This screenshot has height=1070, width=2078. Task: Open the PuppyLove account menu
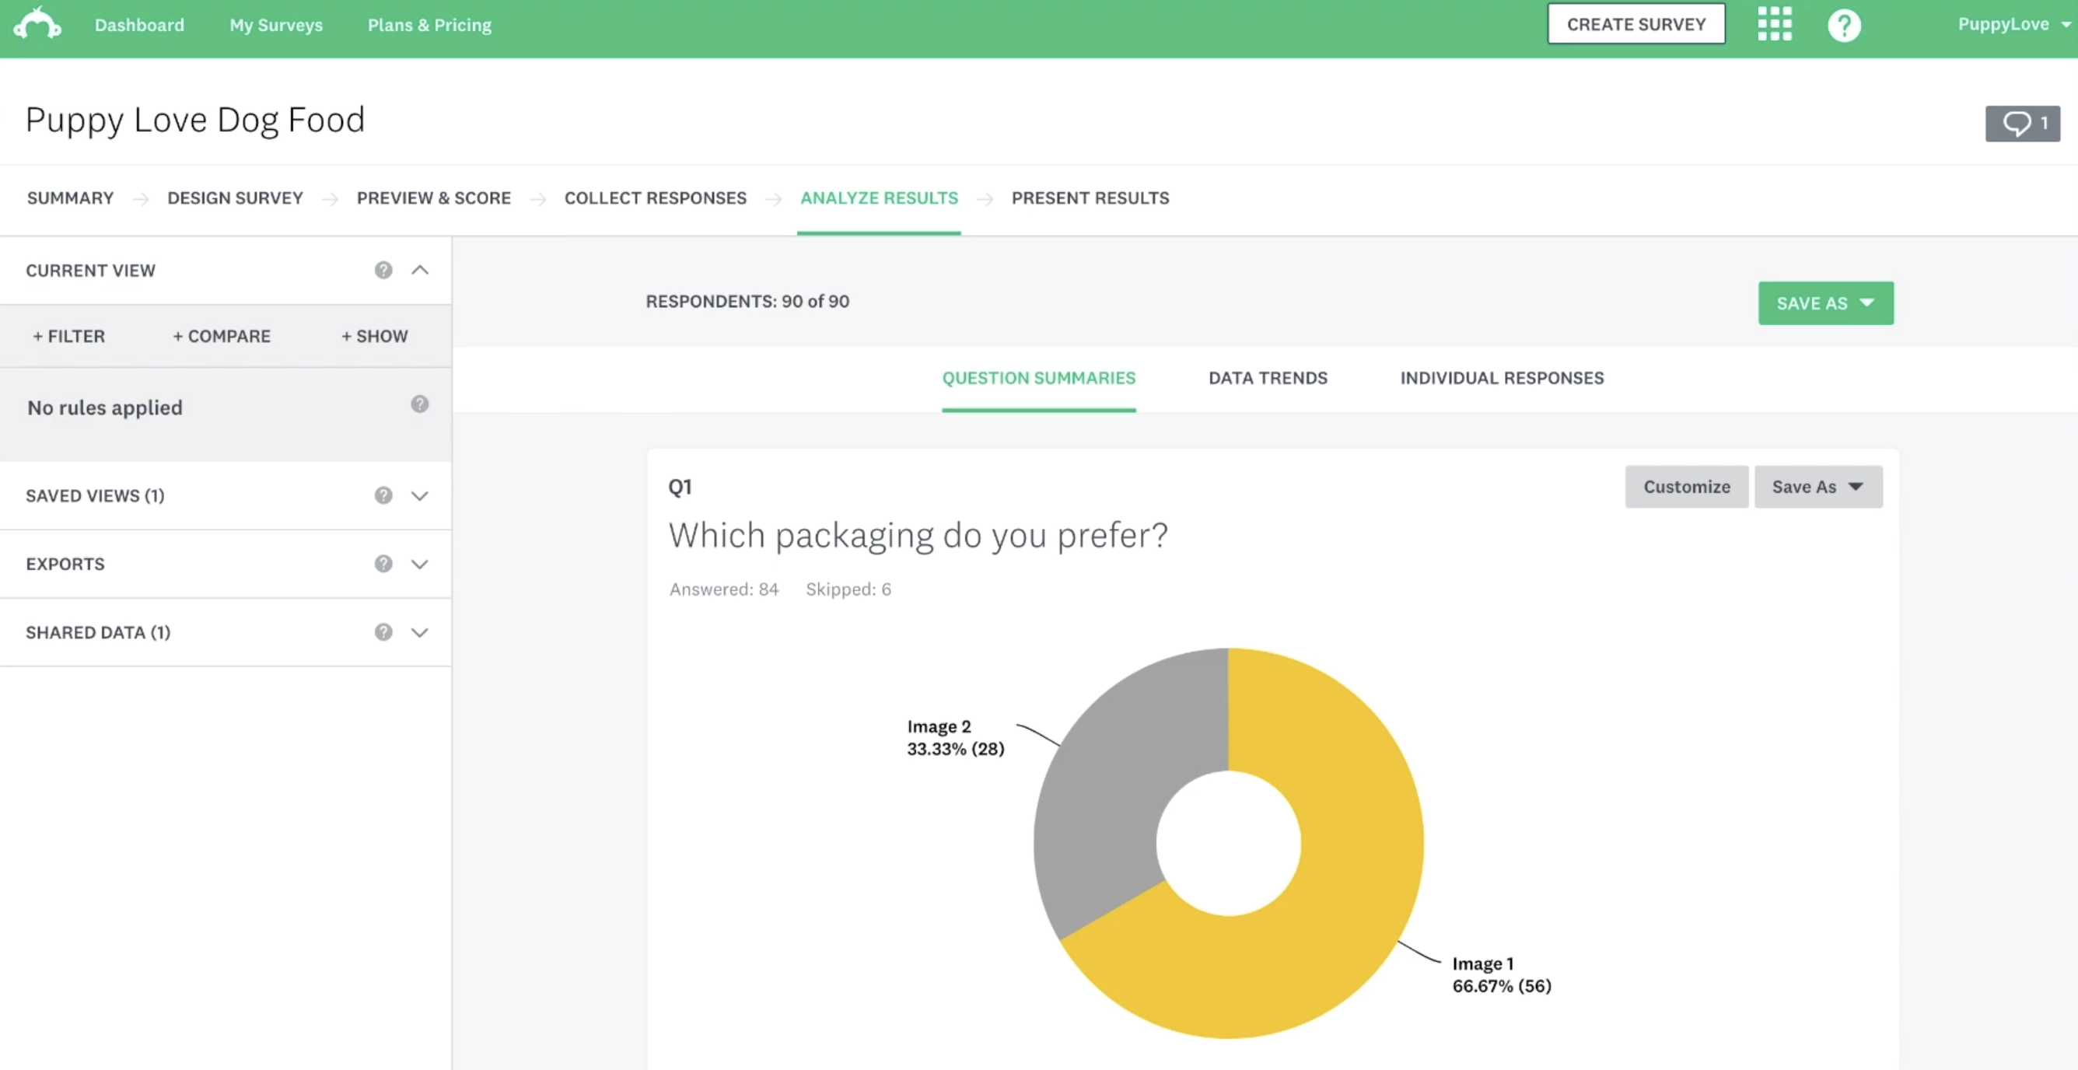[x=2012, y=24]
